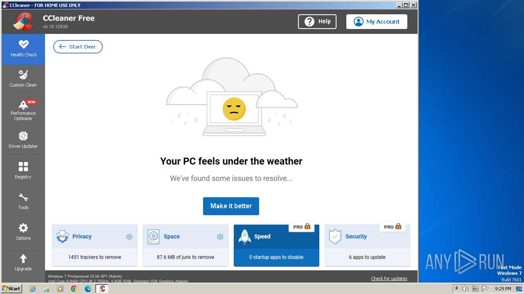Select '1451 trackers to remove' text
The width and height of the screenshot is (524, 294).
coord(95,257)
